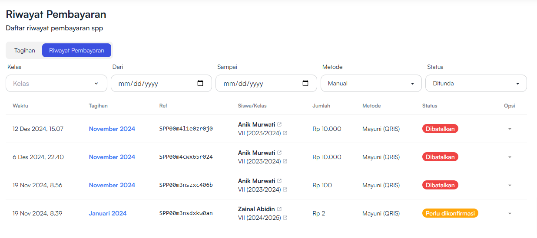The width and height of the screenshot is (537, 238).
Task: Click amount Rp 100
Action: [322, 185]
